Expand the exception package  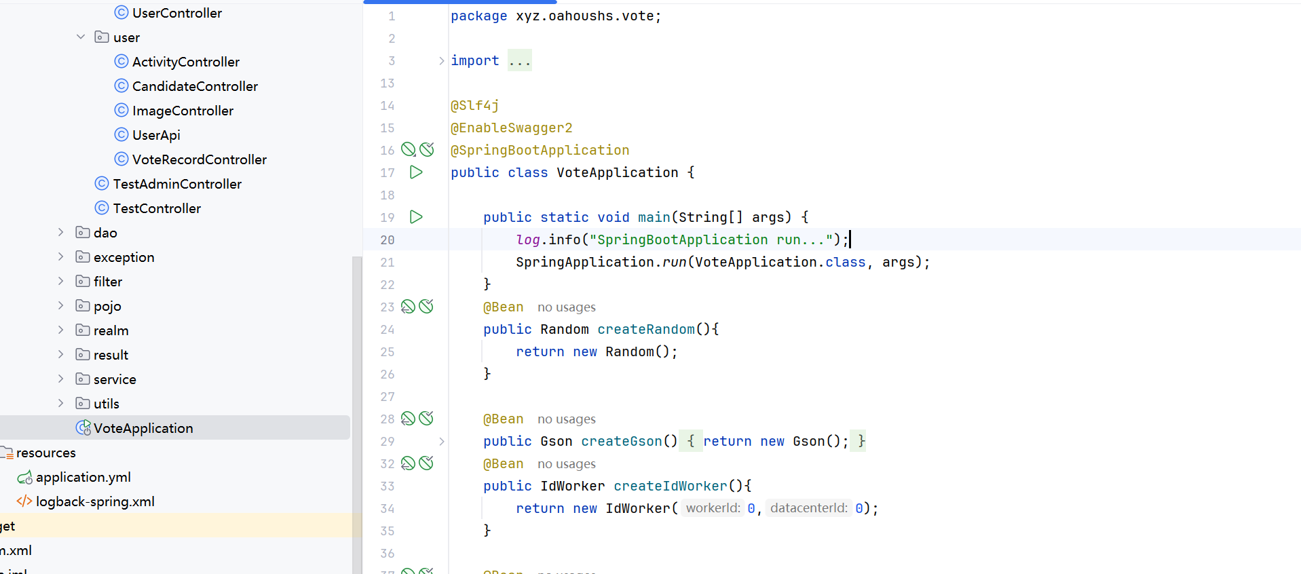61,256
